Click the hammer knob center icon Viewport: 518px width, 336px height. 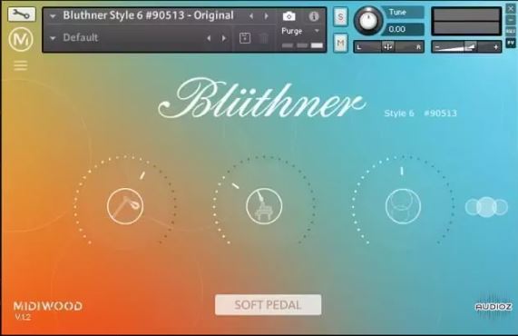[x=125, y=206]
